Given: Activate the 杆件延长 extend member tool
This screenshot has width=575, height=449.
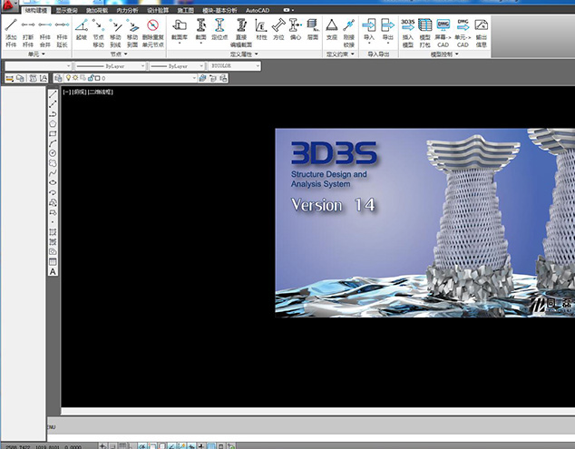Looking at the screenshot, I should [62, 33].
